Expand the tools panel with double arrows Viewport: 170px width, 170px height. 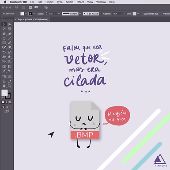tap(2, 18)
